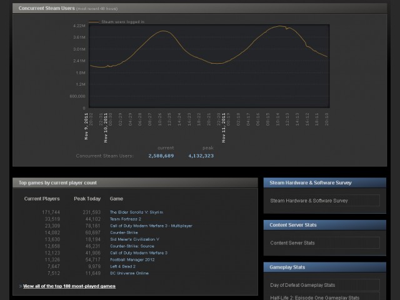Viewport: 400px width, 300px height.
Task: Click the Top games by current player count heading
Action: click(x=57, y=182)
